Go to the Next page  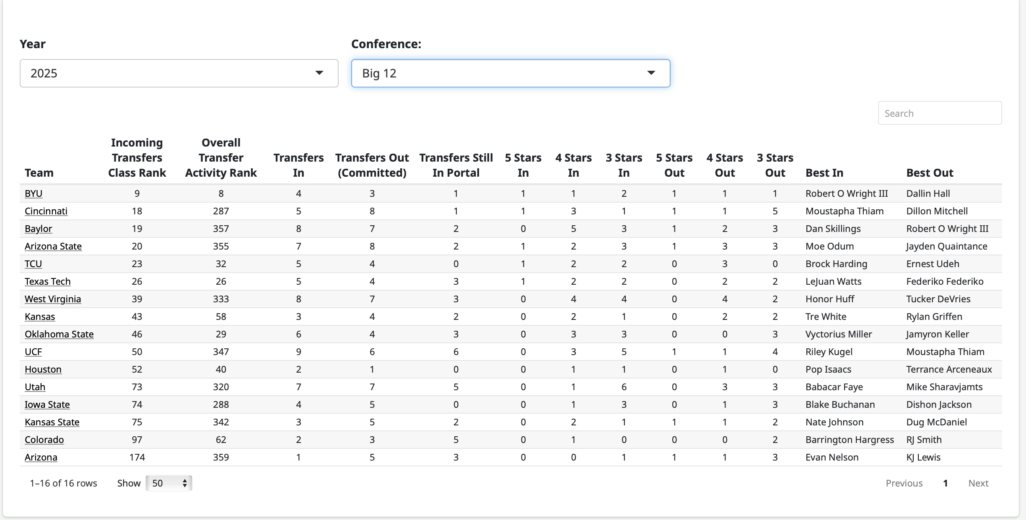(978, 483)
